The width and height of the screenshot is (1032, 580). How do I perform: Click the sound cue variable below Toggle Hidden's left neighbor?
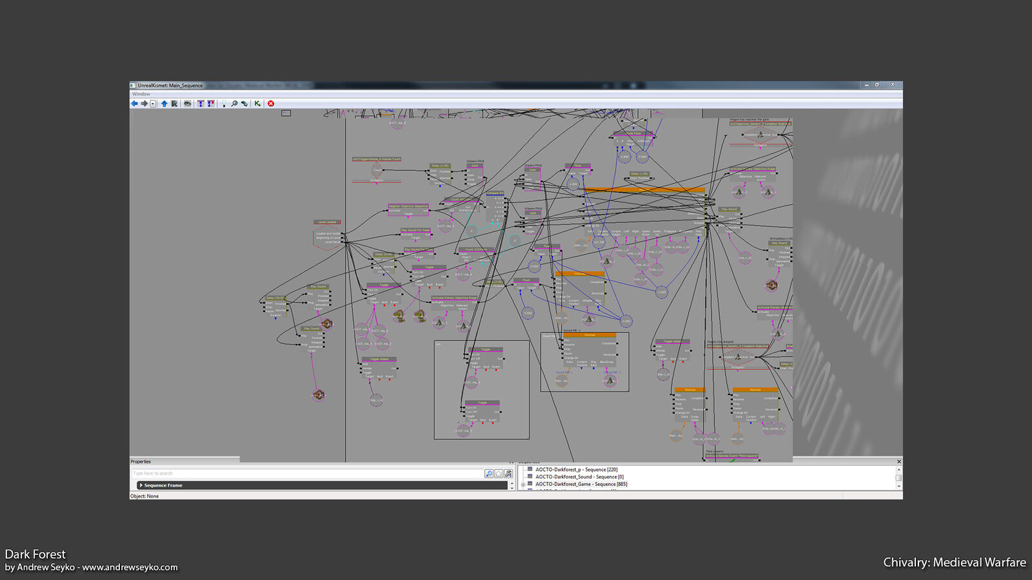tap(318, 394)
